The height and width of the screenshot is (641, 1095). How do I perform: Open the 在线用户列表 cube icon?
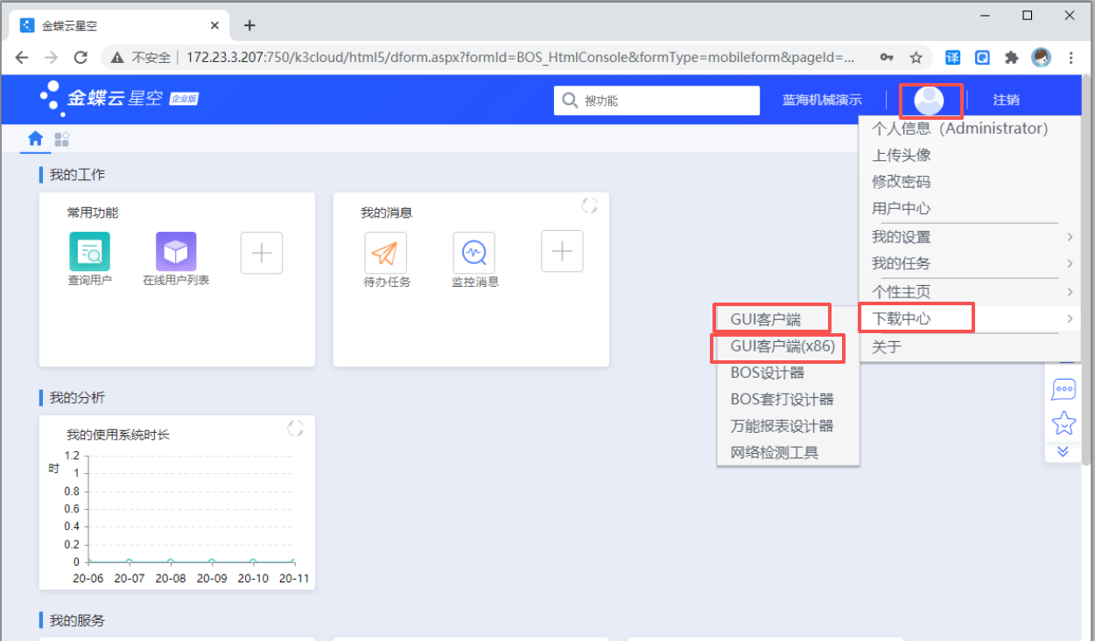pyautogui.click(x=176, y=252)
